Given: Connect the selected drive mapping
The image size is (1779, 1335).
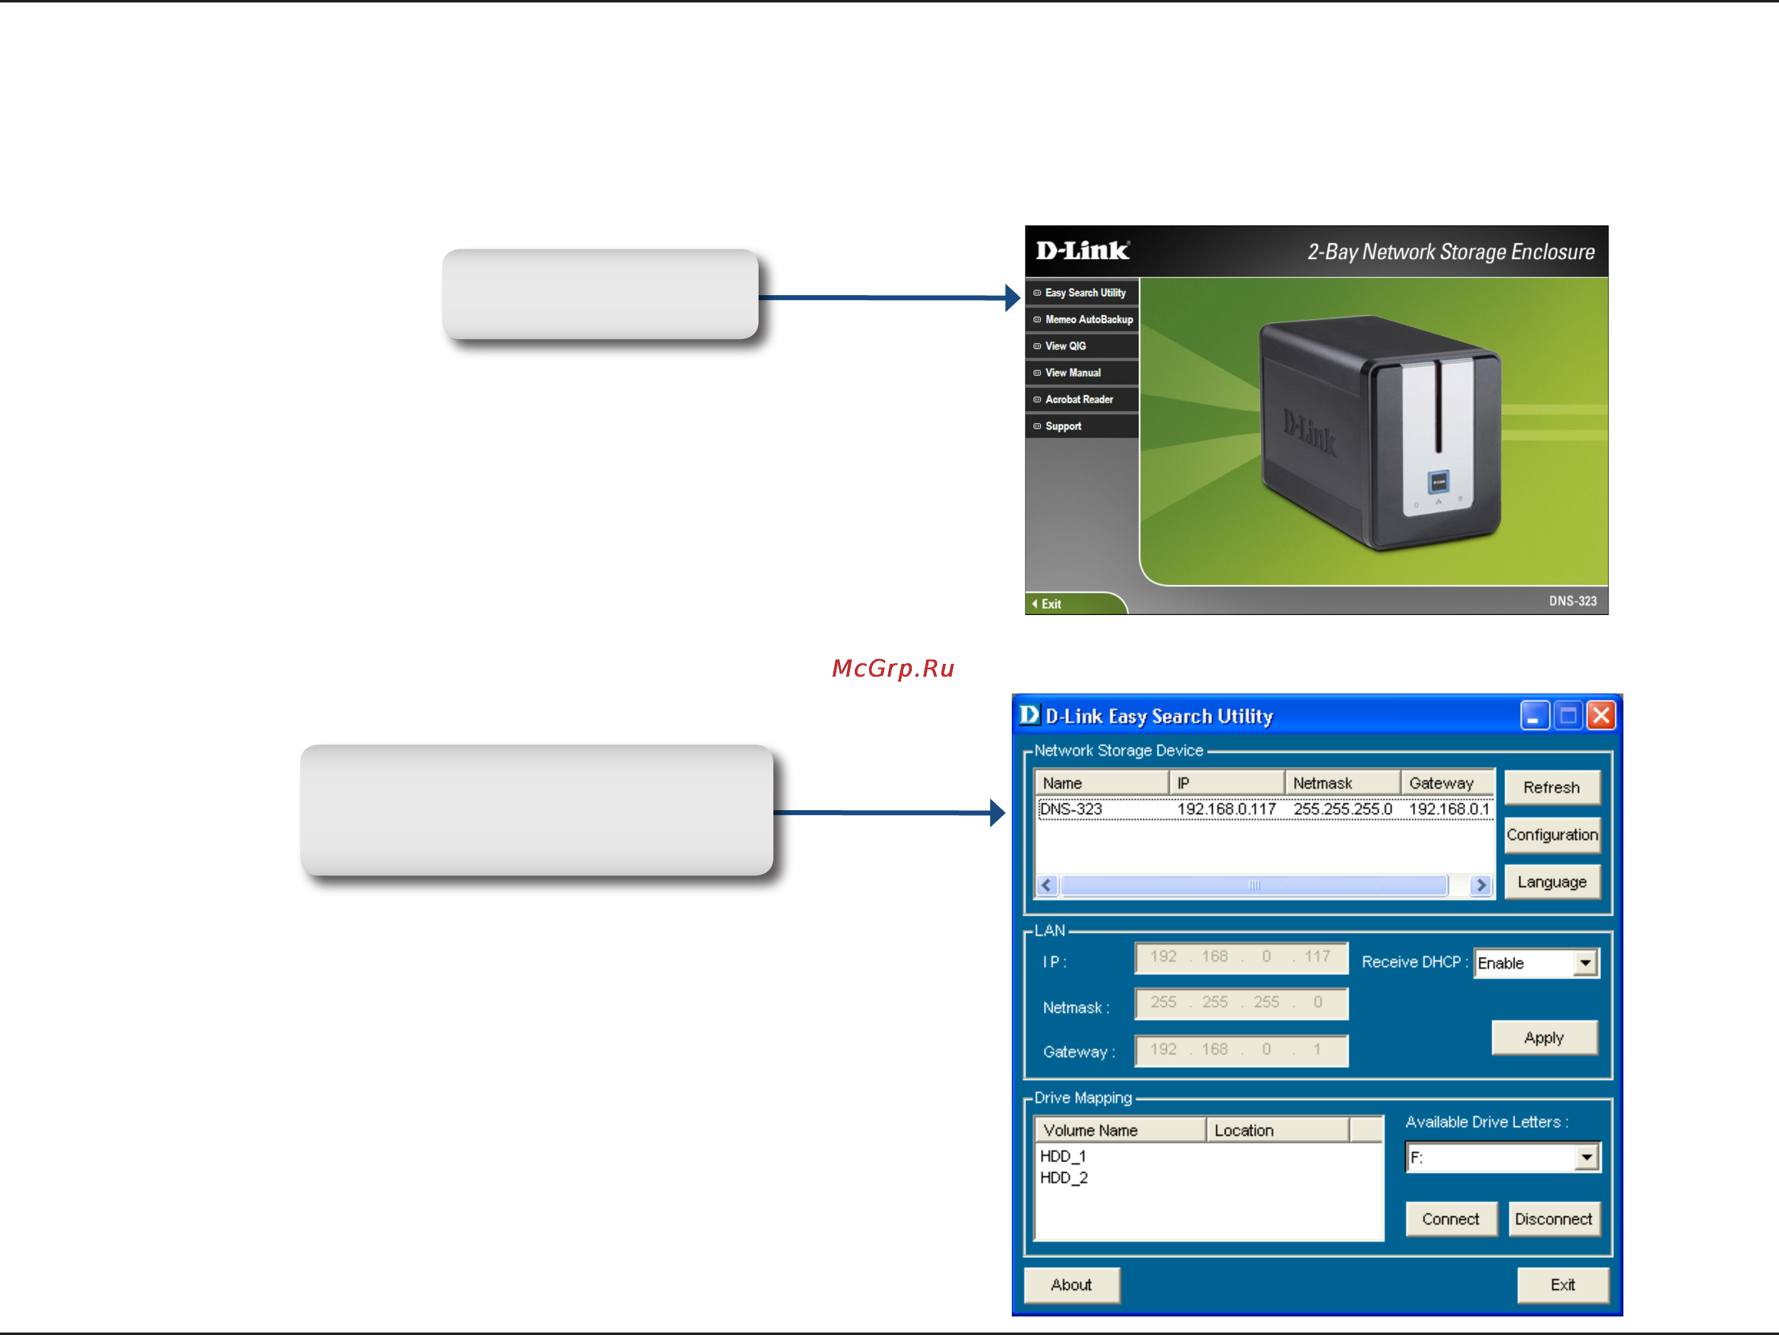Looking at the screenshot, I should (1451, 1218).
